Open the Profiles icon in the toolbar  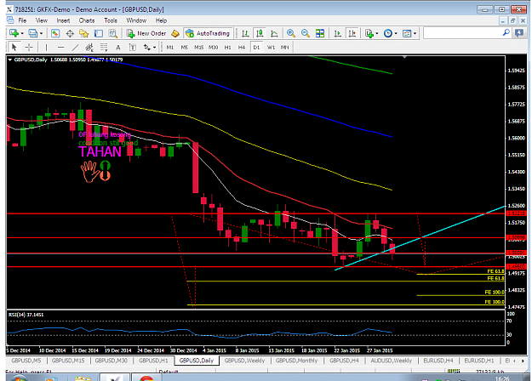click(x=32, y=33)
